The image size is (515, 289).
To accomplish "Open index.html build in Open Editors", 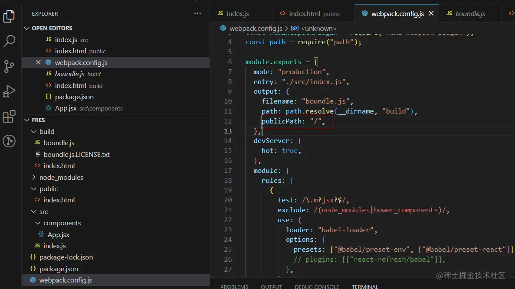I will (x=115, y=86).
